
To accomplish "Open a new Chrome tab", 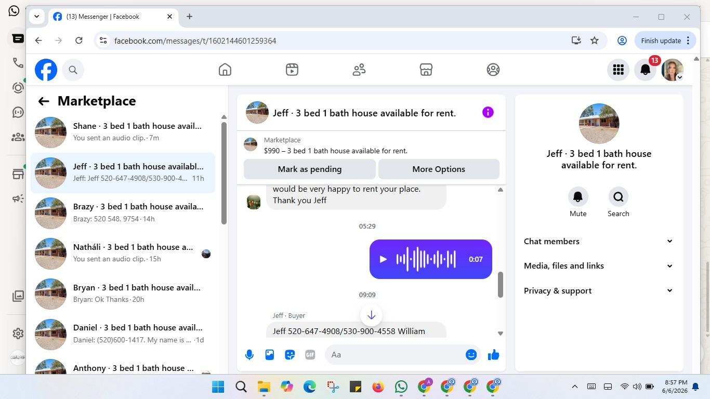I will coord(189,17).
